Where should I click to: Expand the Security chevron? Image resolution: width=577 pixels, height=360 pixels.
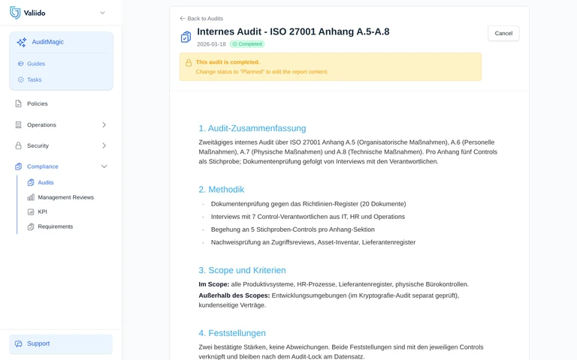[104, 145]
